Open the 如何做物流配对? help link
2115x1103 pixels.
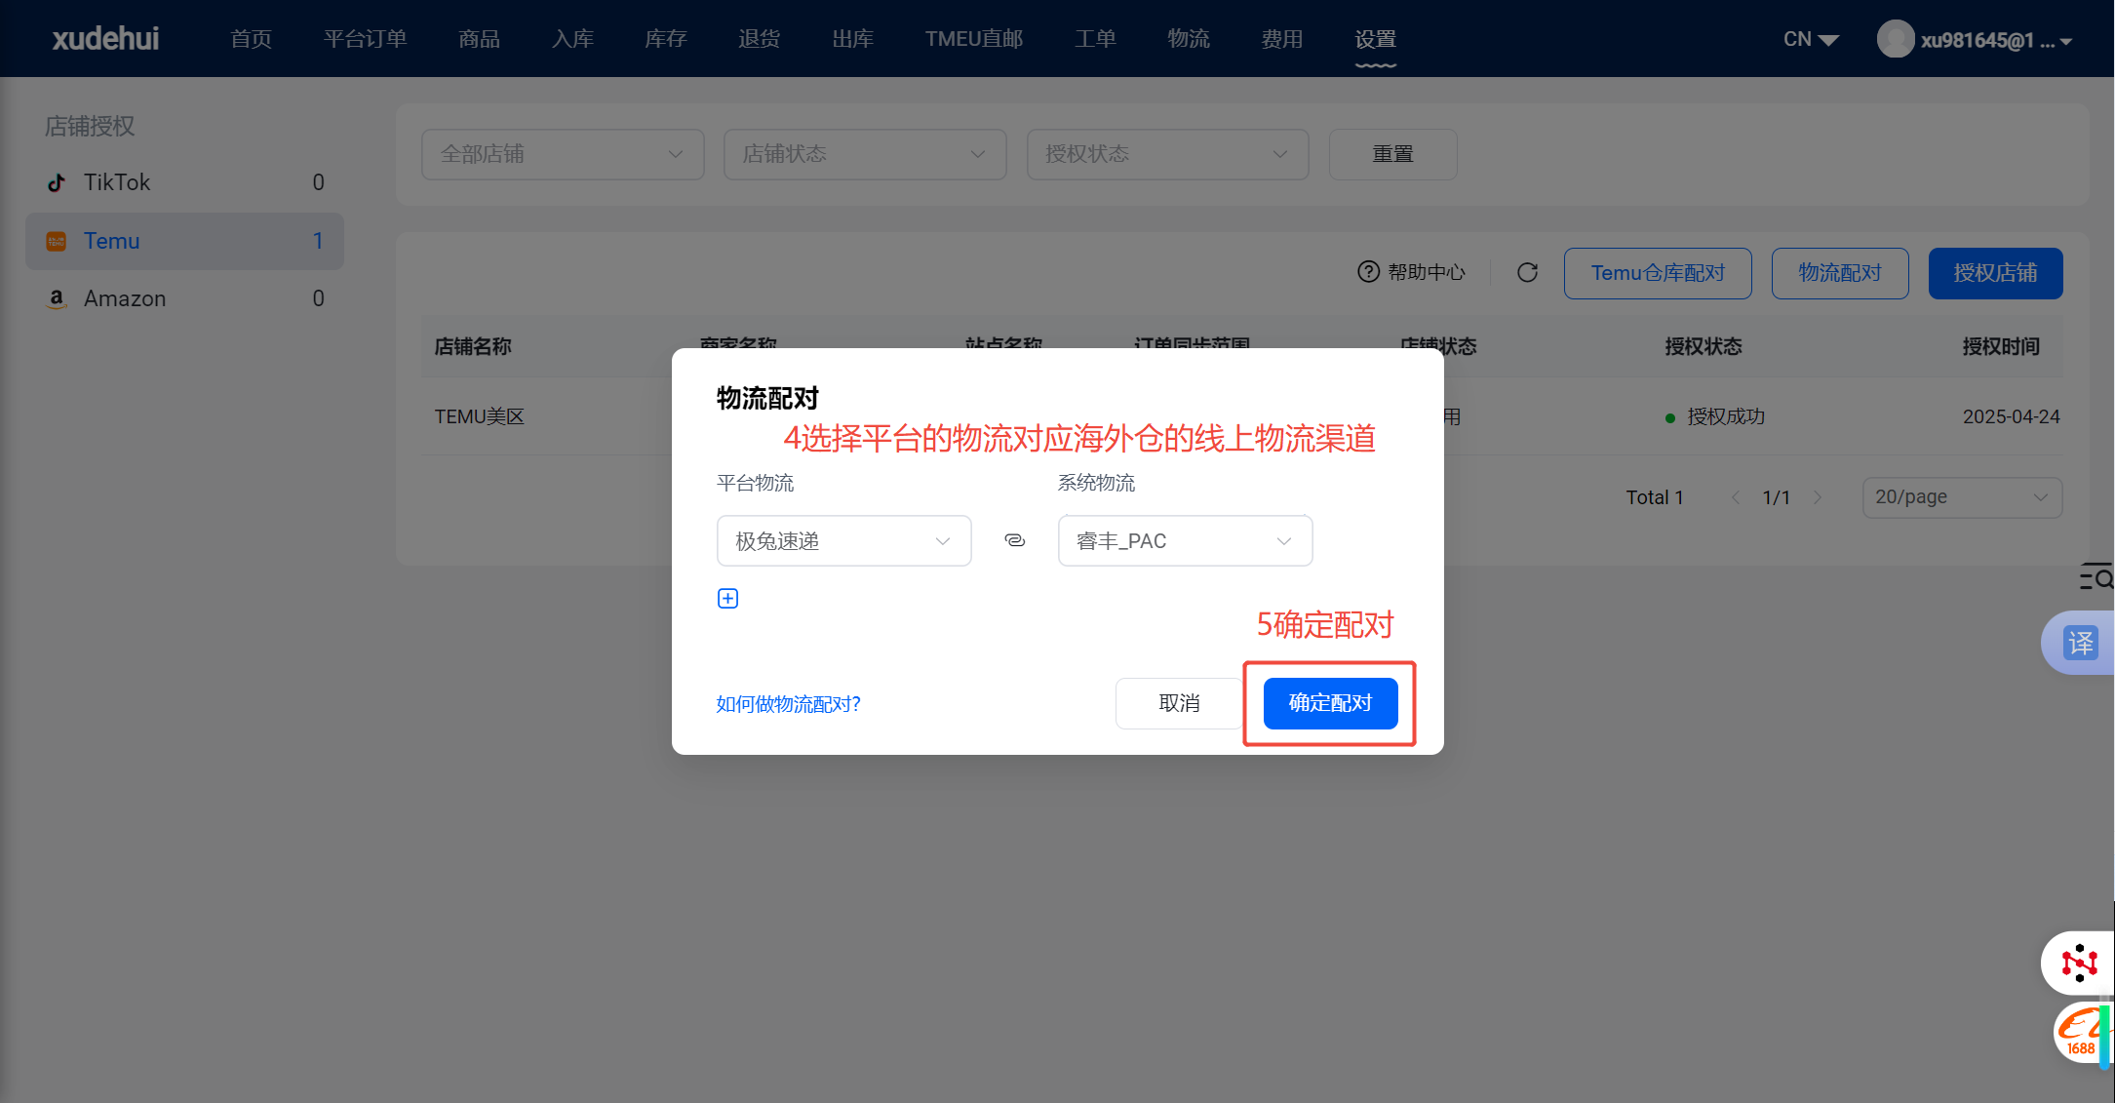click(788, 704)
